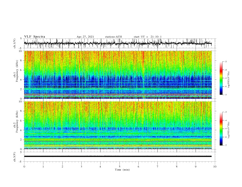Select the date 'Apr. 27, 2021'
This screenshot has width=242, height=187.
point(85,37)
